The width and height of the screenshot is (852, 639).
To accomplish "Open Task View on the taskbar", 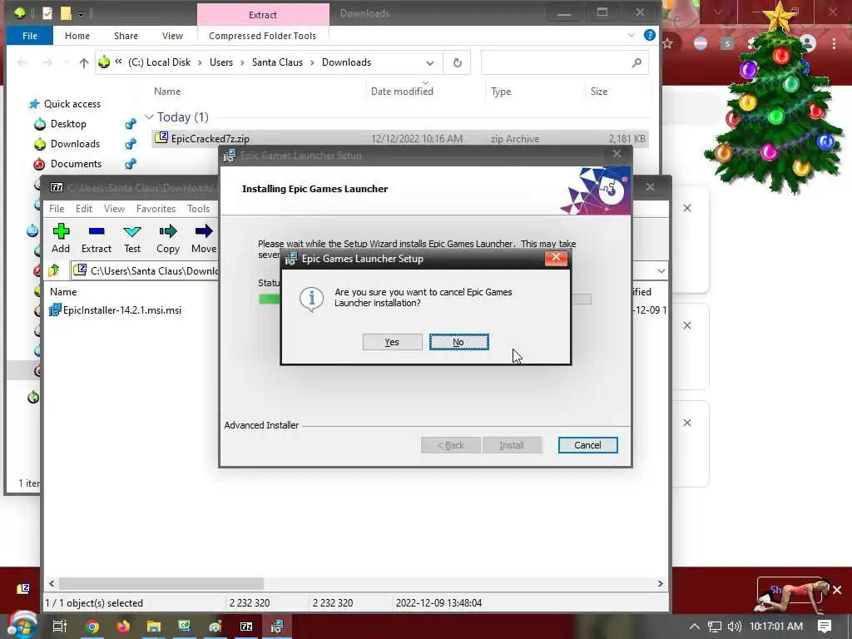I will 59,627.
